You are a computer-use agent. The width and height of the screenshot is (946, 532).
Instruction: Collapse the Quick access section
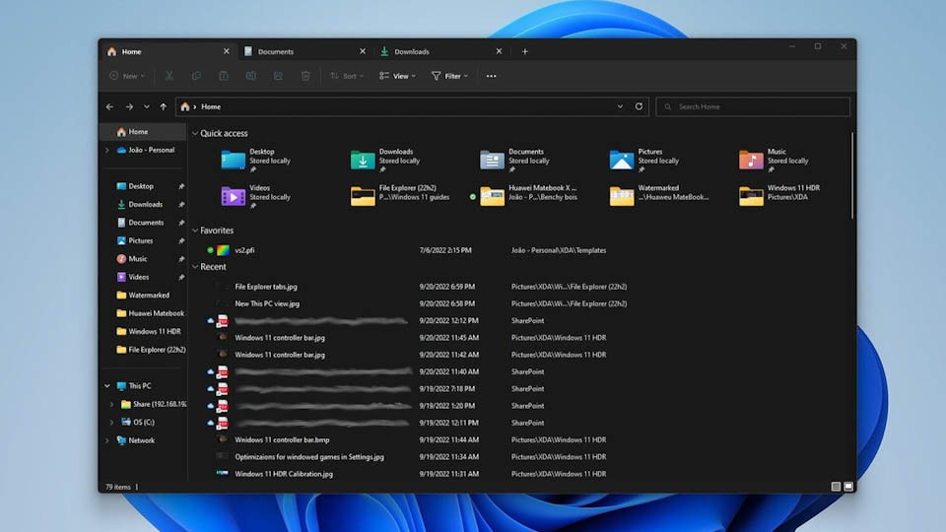[195, 133]
